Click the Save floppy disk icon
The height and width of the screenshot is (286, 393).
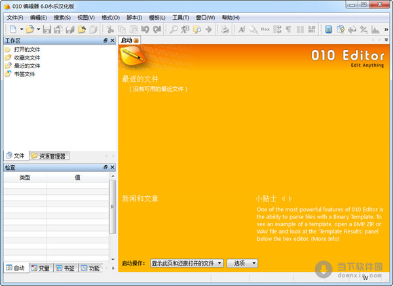(x=47, y=30)
